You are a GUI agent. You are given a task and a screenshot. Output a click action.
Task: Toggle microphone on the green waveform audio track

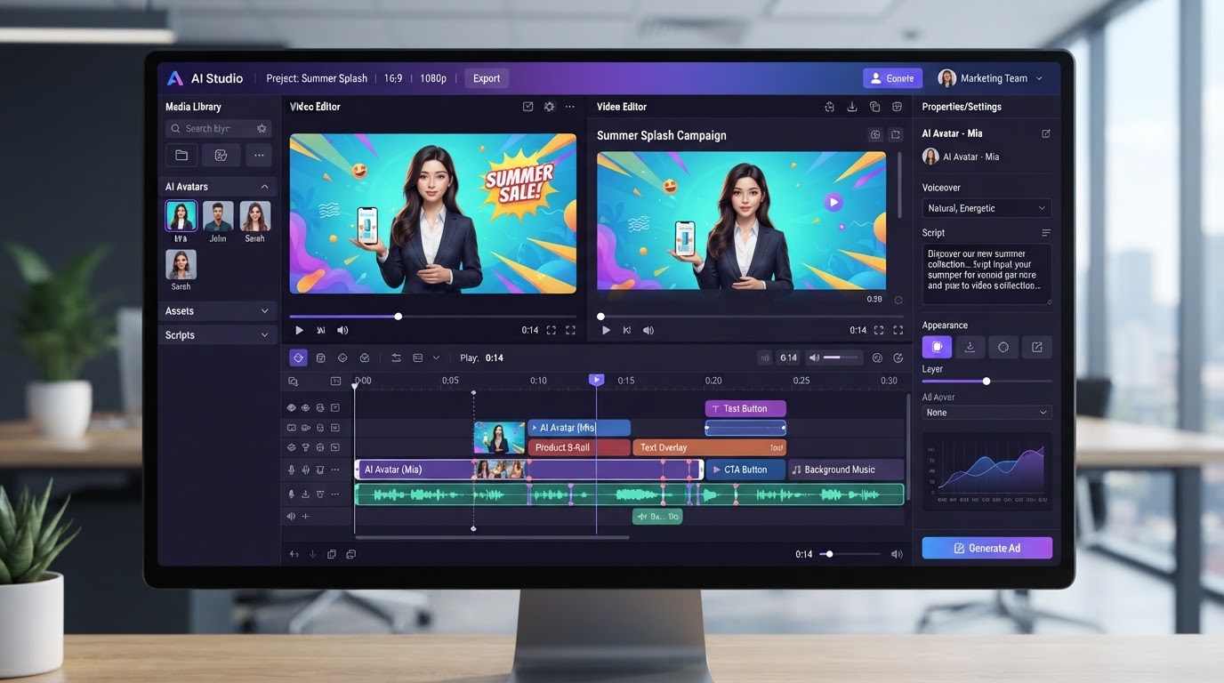point(291,494)
